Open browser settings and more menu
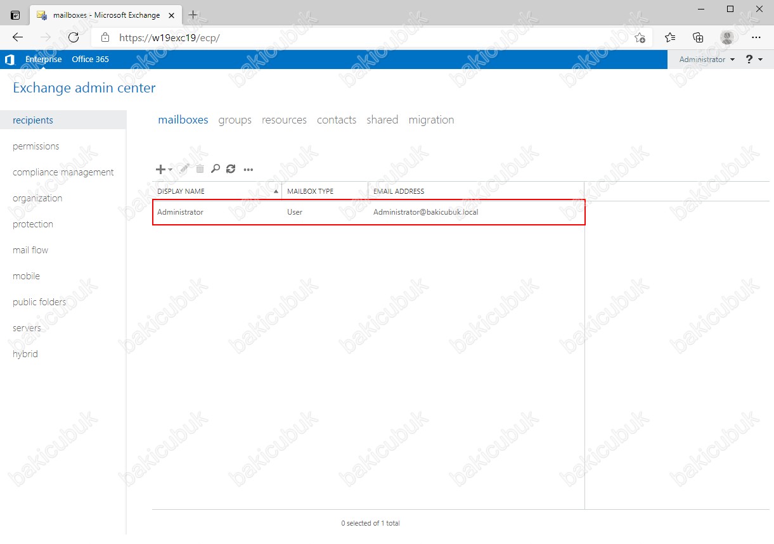The image size is (774, 544). (756, 37)
